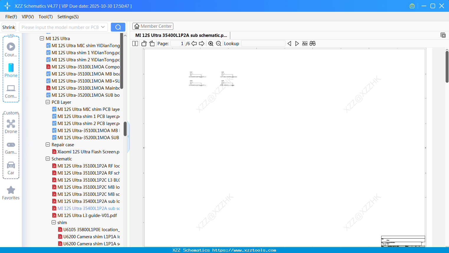Click inside the Lookup search field
This screenshot has width=449, height=253.
263,43
